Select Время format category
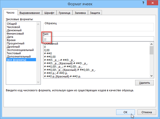The width and height of the screenshot is (160, 119). (21, 40)
